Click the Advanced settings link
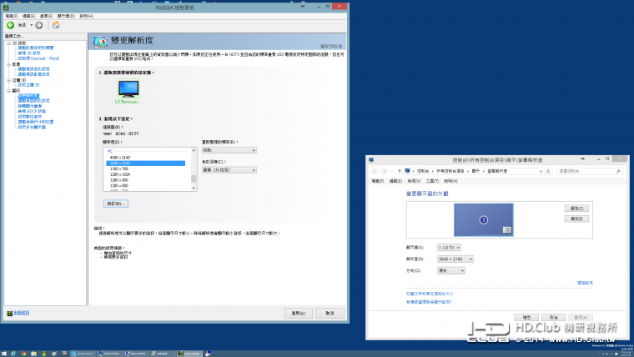 point(584,283)
